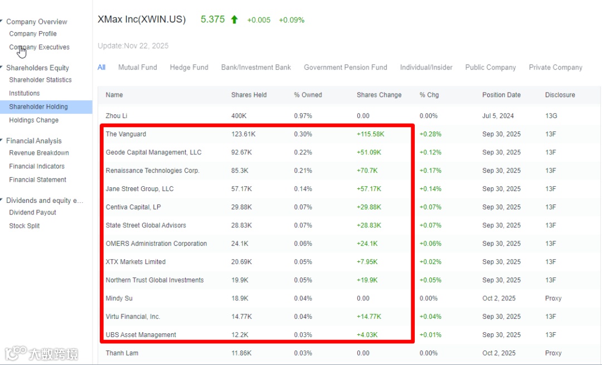The height and width of the screenshot is (365, 602).
Task: Collapse the Financial Analysis section triangle
Action: (x=2, y=140)
